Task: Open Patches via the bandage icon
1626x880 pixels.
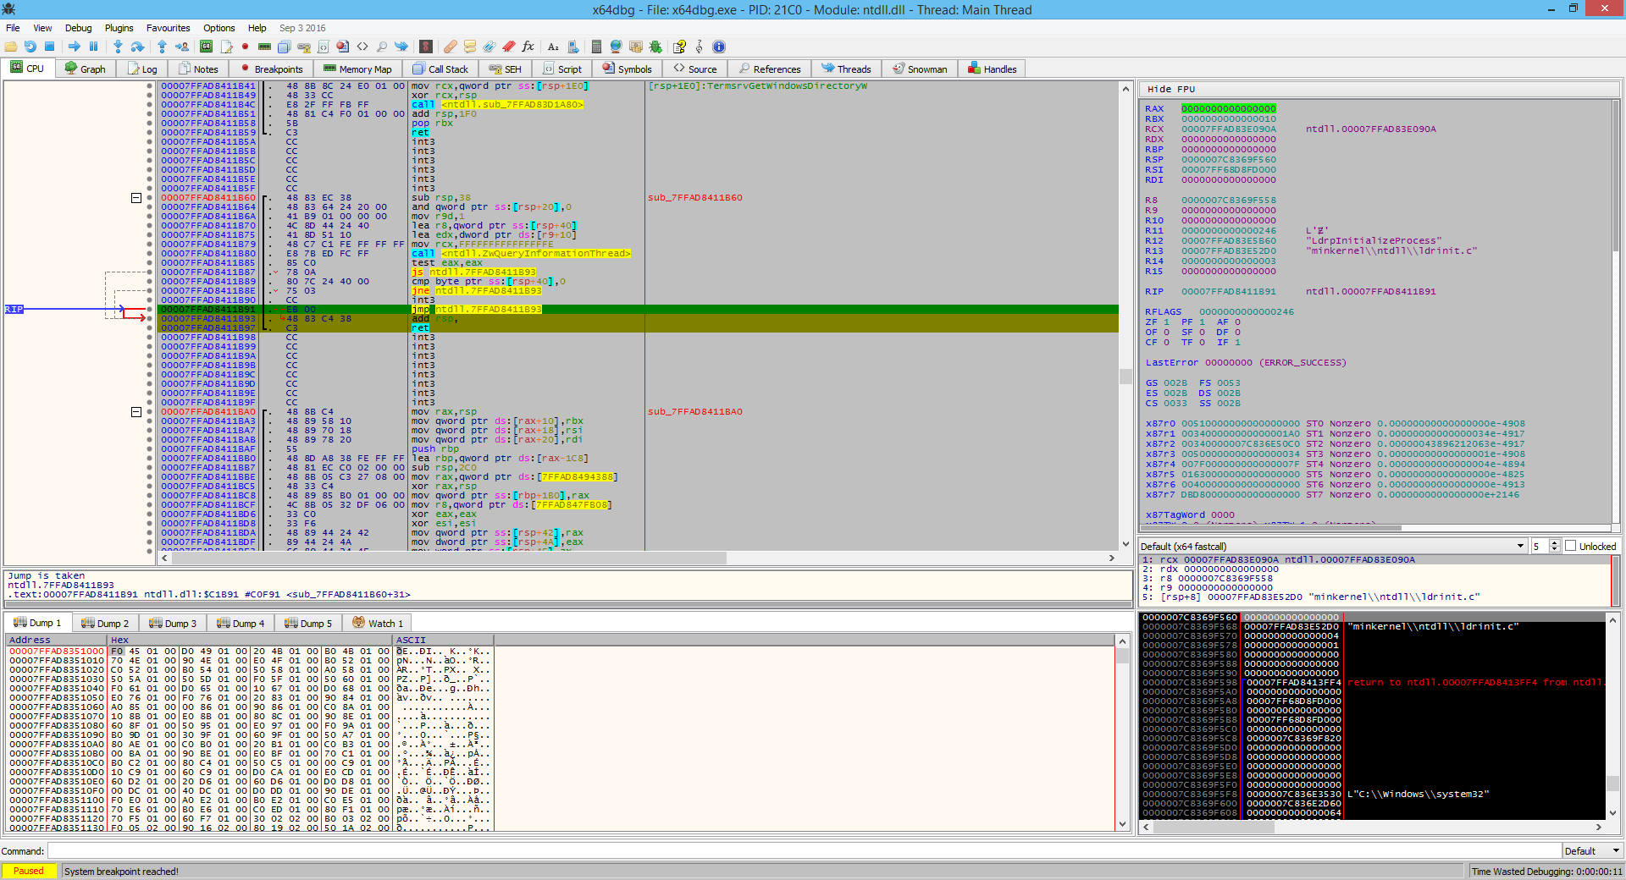Action: point(451,47)
